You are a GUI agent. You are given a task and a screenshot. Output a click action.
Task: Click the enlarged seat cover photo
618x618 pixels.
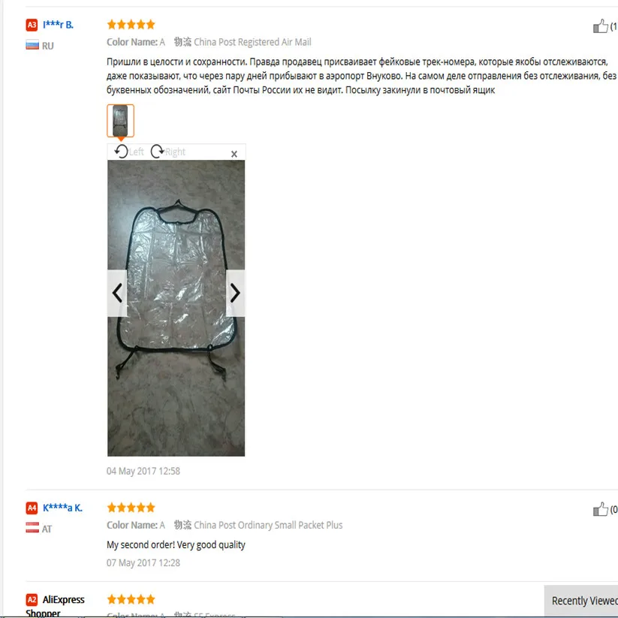click(176, 308)
